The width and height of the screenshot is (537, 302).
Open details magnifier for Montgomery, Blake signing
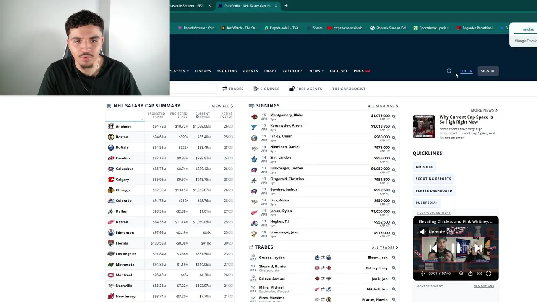(394, 116)
